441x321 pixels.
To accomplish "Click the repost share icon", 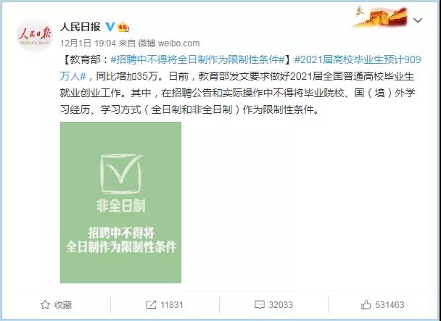I will pos(151,305).
